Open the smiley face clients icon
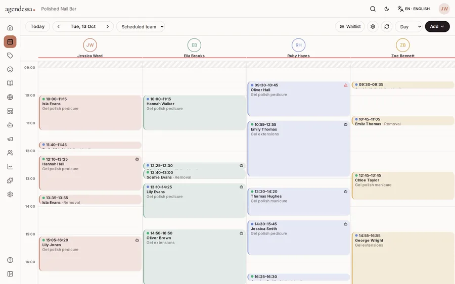The height and width of the screenshot is (284, 455). (x=10, y=69)
